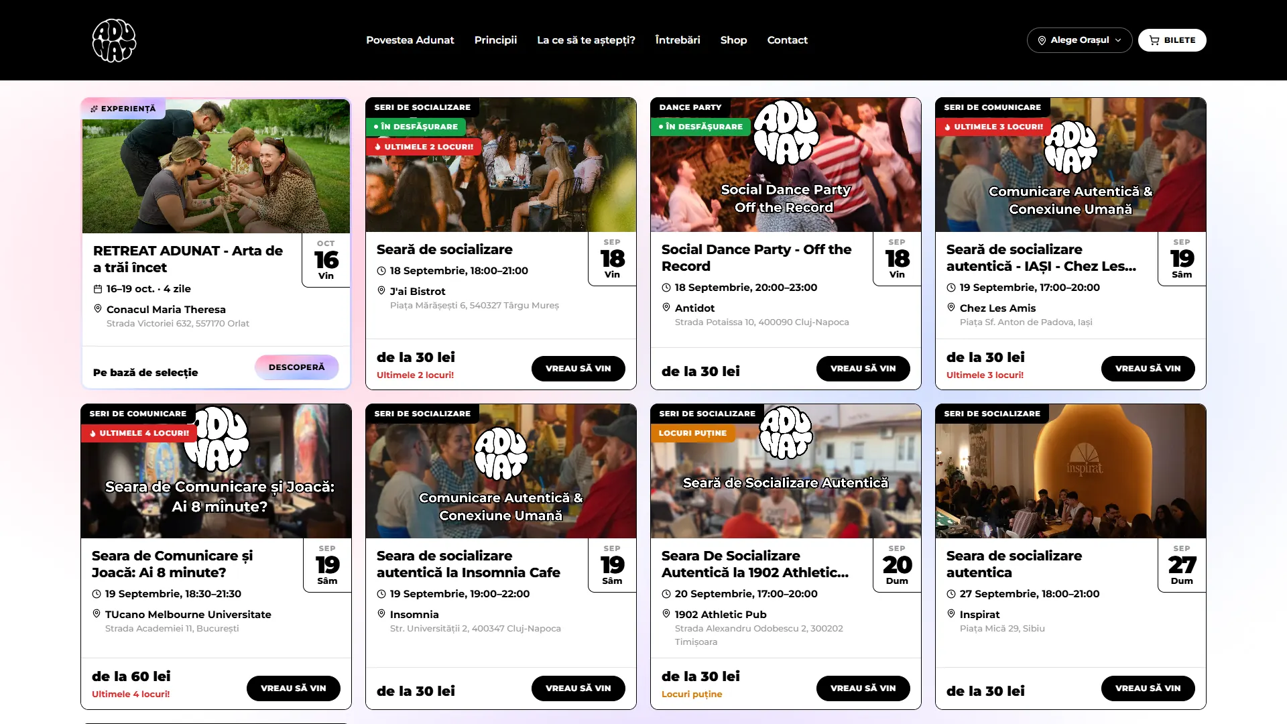This screenshot has height=724, width=1287.
Task: Open the Shop menu link
Action: (733, 40)
